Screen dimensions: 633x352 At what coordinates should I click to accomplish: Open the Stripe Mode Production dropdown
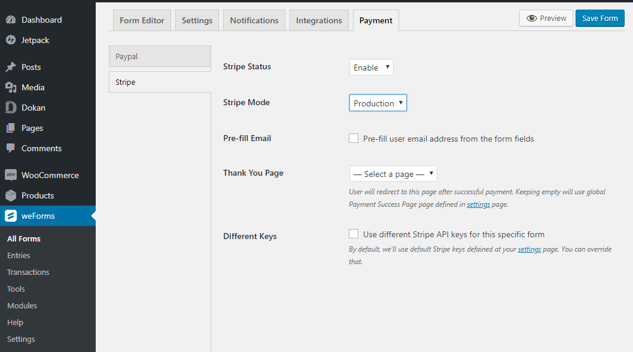tap(378, 103)
